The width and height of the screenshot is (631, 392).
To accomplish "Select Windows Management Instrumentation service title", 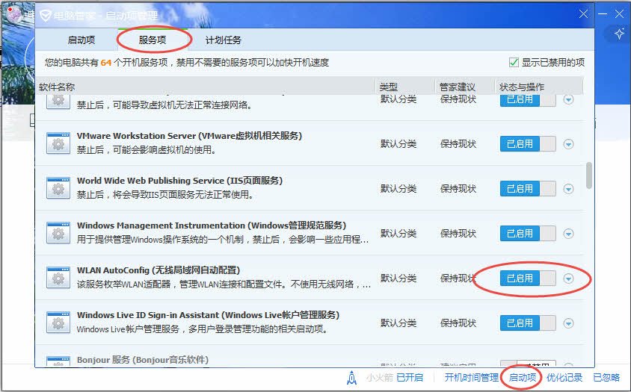I will (212, 225).
